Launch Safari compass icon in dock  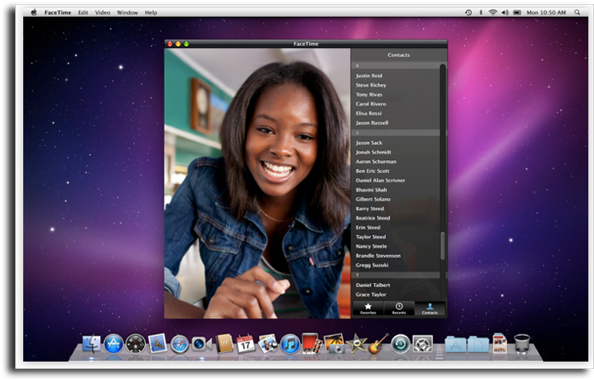(179, 345)
